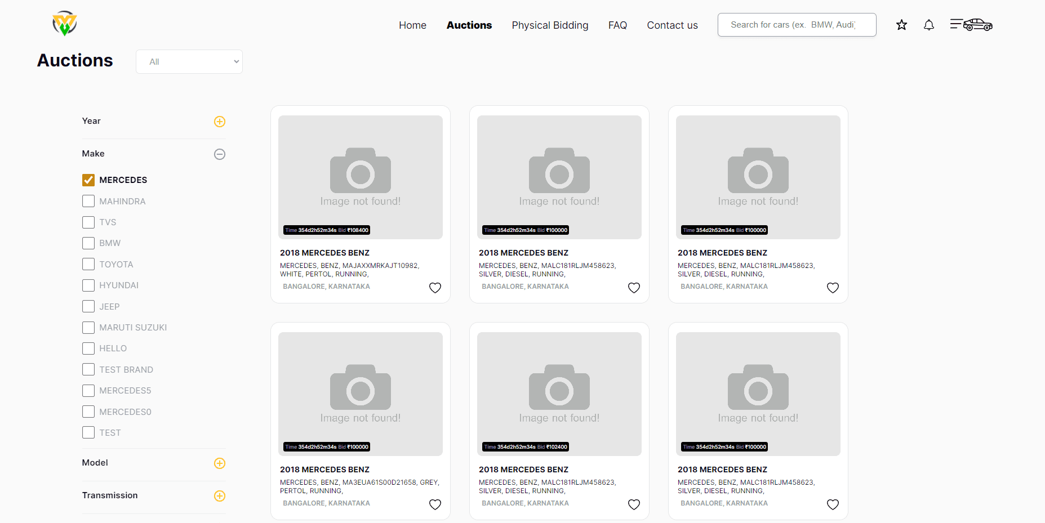Check the TEST BRAND checkbox

[88, 369]
